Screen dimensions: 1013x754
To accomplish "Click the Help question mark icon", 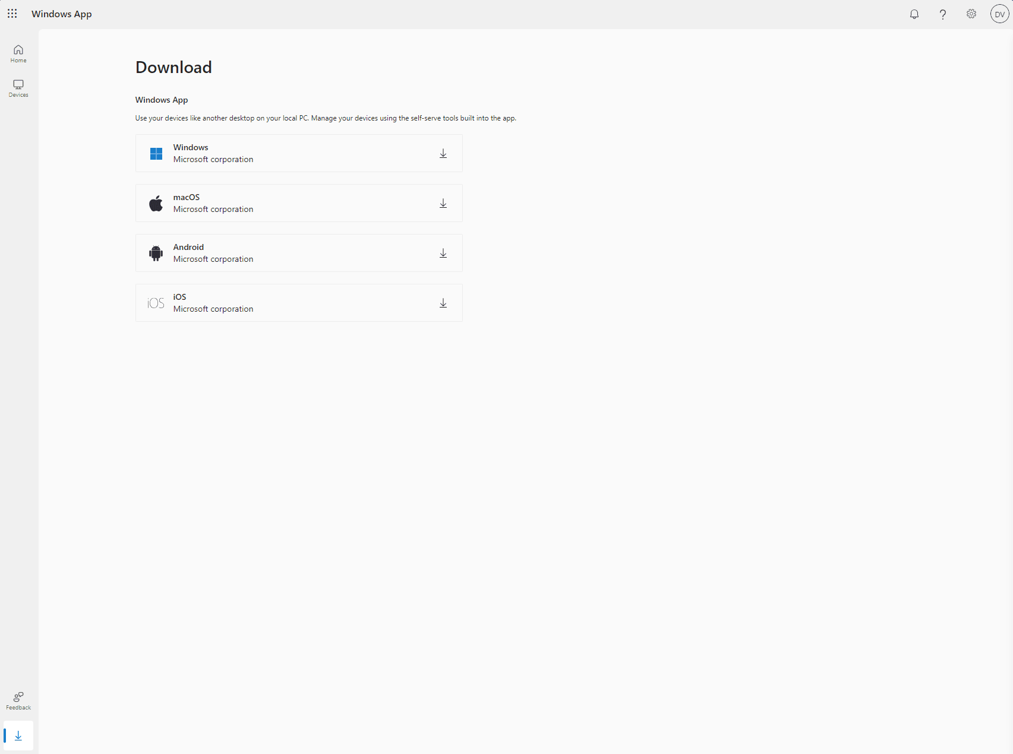I will 942,14.
